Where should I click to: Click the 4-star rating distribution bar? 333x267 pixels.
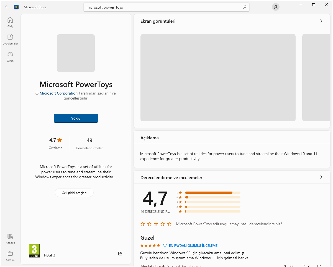(213, 197)
